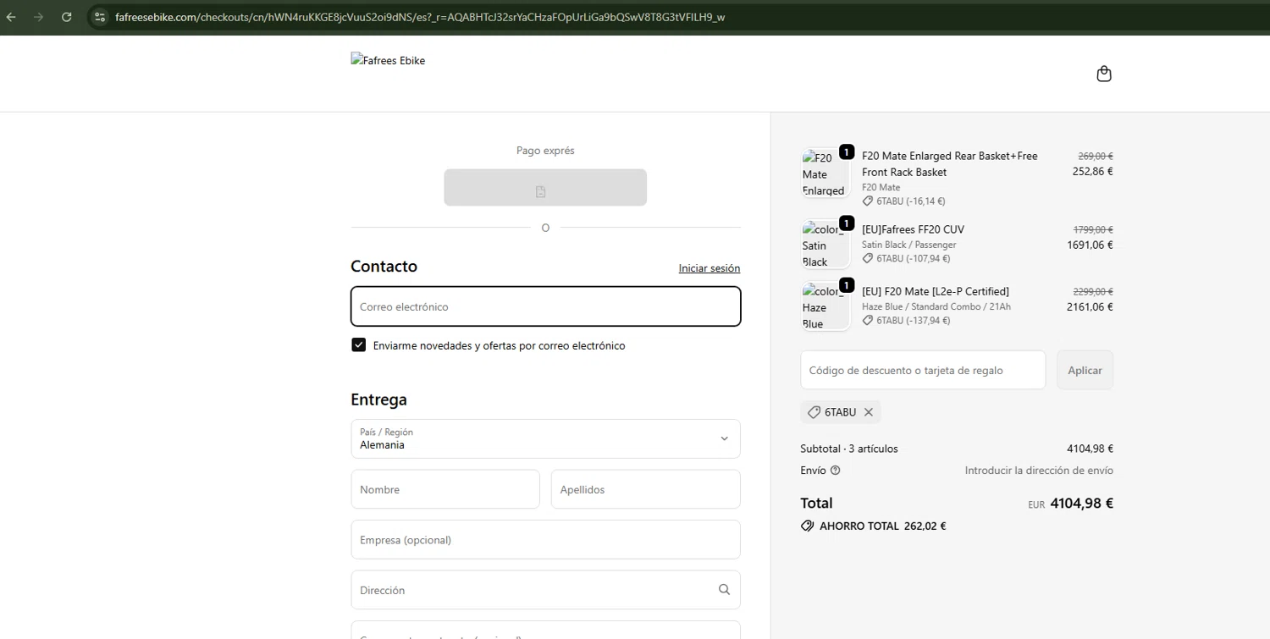Click the total amount 4104,98 € in bold
The width and height of the screenshot is (1270, 639).
point(1081,503)
